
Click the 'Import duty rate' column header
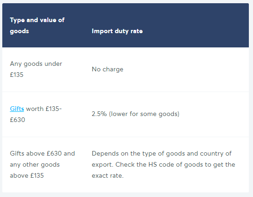point(117,31)
